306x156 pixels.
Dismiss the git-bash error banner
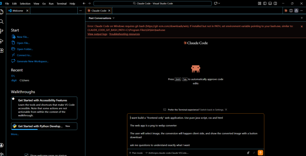tap(302, 26)
